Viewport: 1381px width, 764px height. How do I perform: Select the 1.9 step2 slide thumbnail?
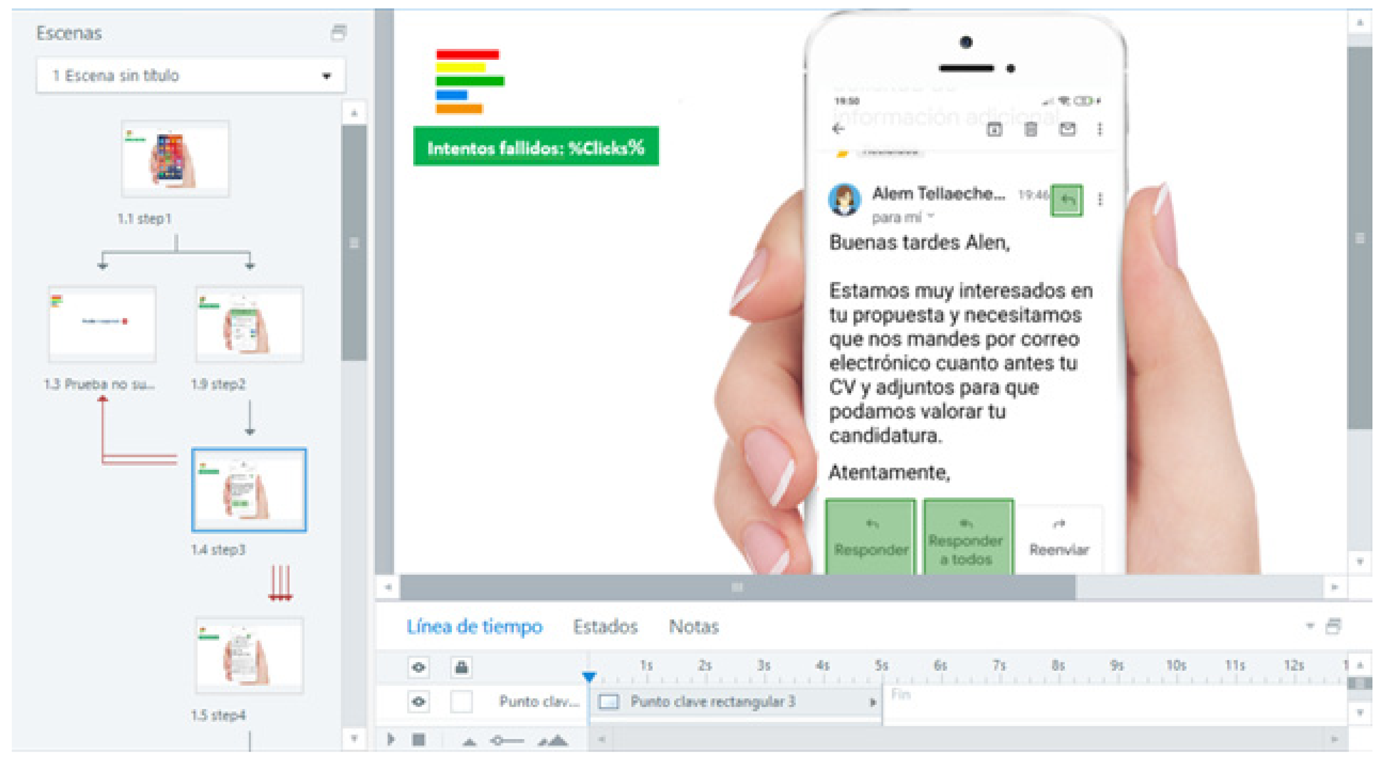click(x=249, y=324)
